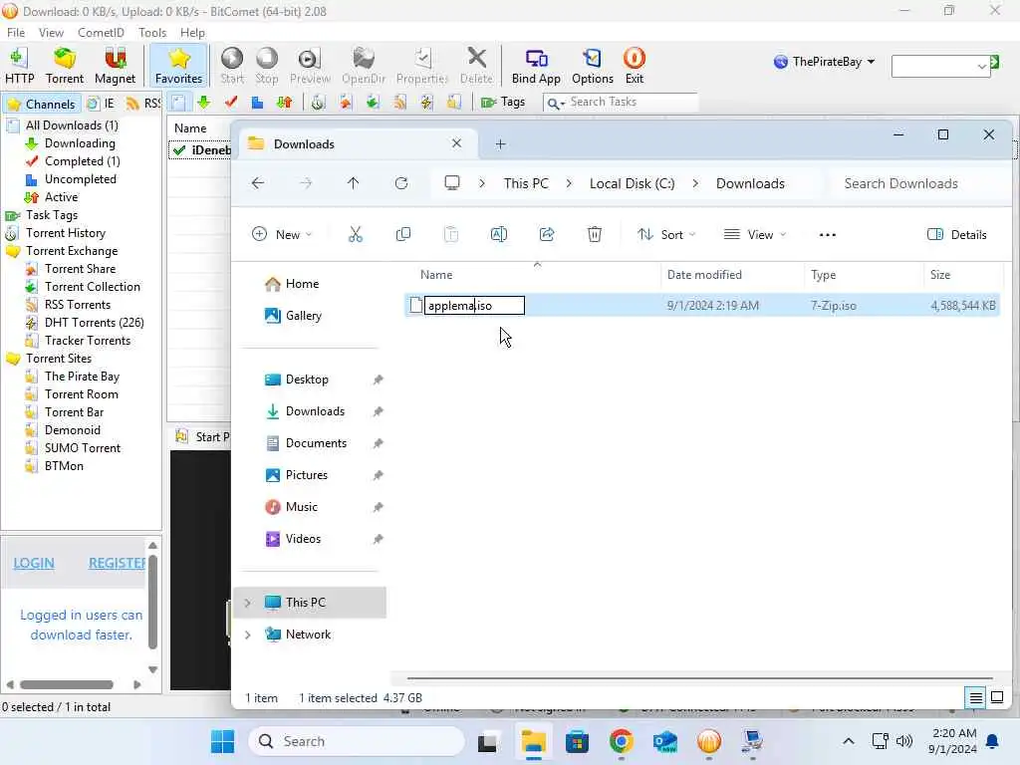Click the red Exit icon in BitComet

635,66
